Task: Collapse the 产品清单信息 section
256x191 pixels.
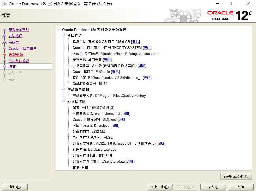Action: coord(63,89)
